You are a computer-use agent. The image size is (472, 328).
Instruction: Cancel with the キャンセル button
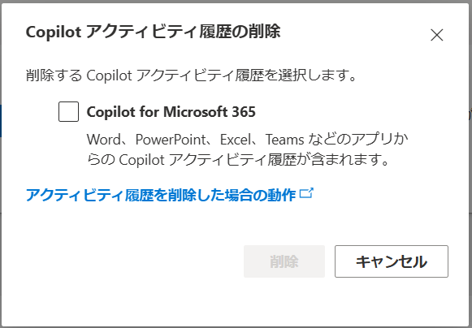pyautogui.click(x=392, y=261)
